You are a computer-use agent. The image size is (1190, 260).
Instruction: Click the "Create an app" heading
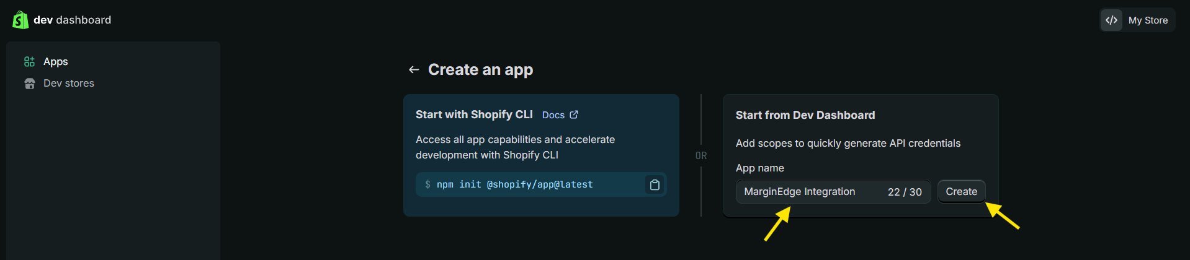(x=480, y=70)
